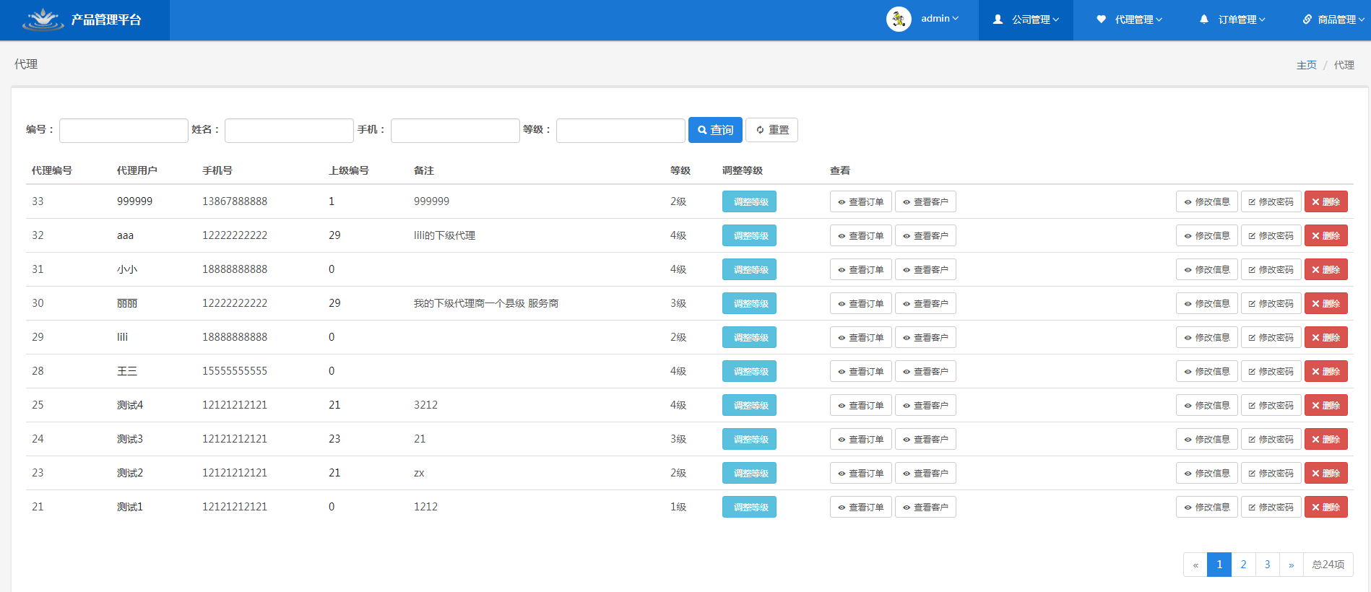
Task: Edit information for agent 29
Action: [1206, 338]
